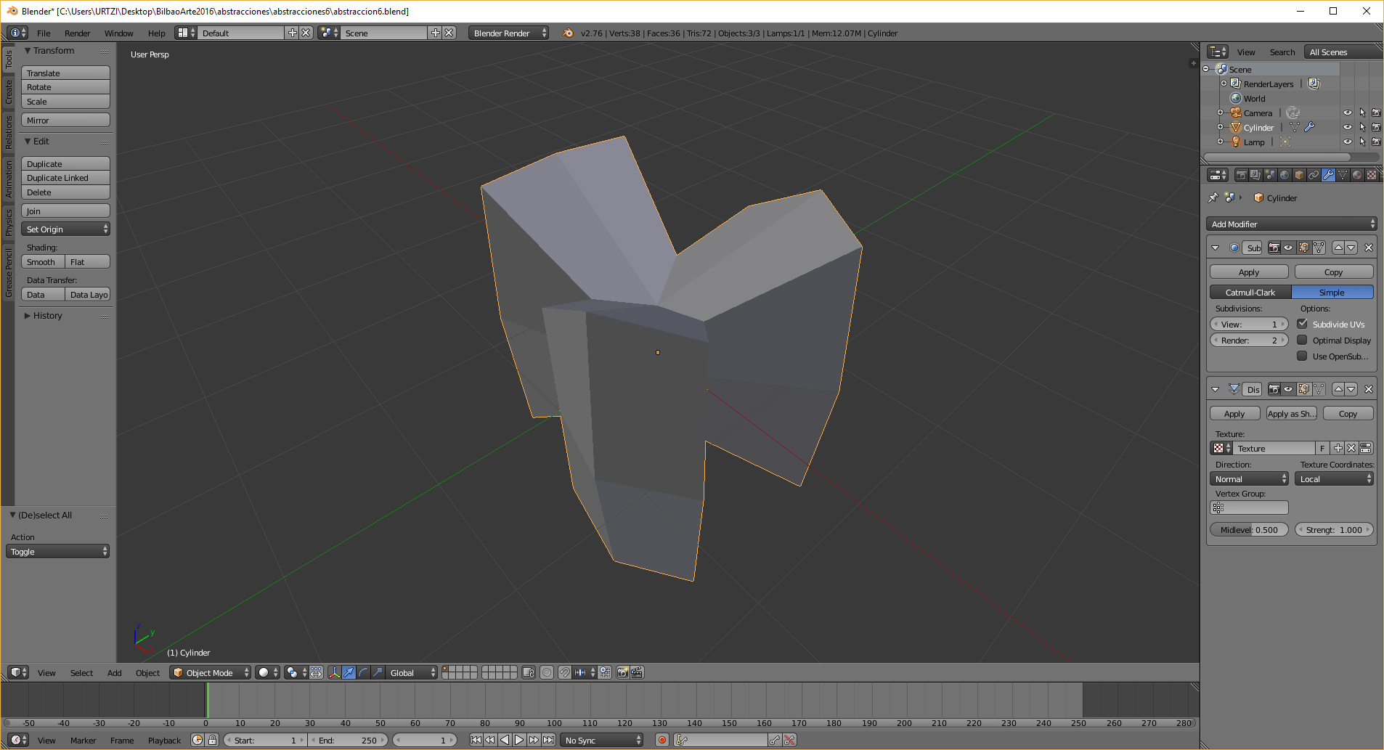Select the translate manipulator arrow icon
1384x750 pixels.
tap(349, 673)
